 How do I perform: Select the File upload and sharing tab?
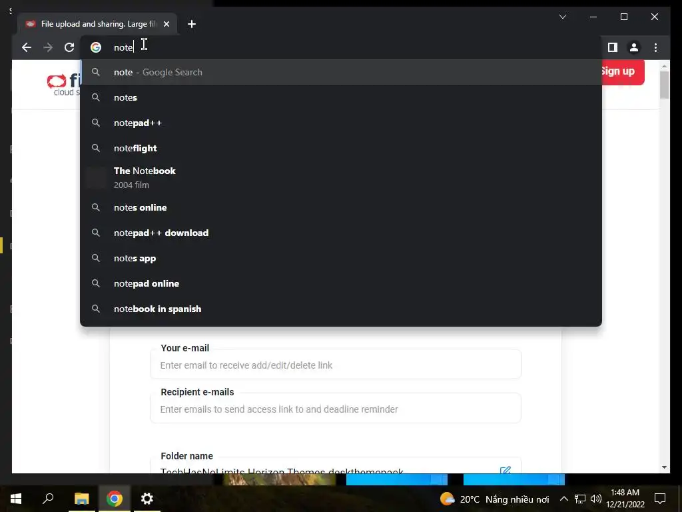[97, 24]
